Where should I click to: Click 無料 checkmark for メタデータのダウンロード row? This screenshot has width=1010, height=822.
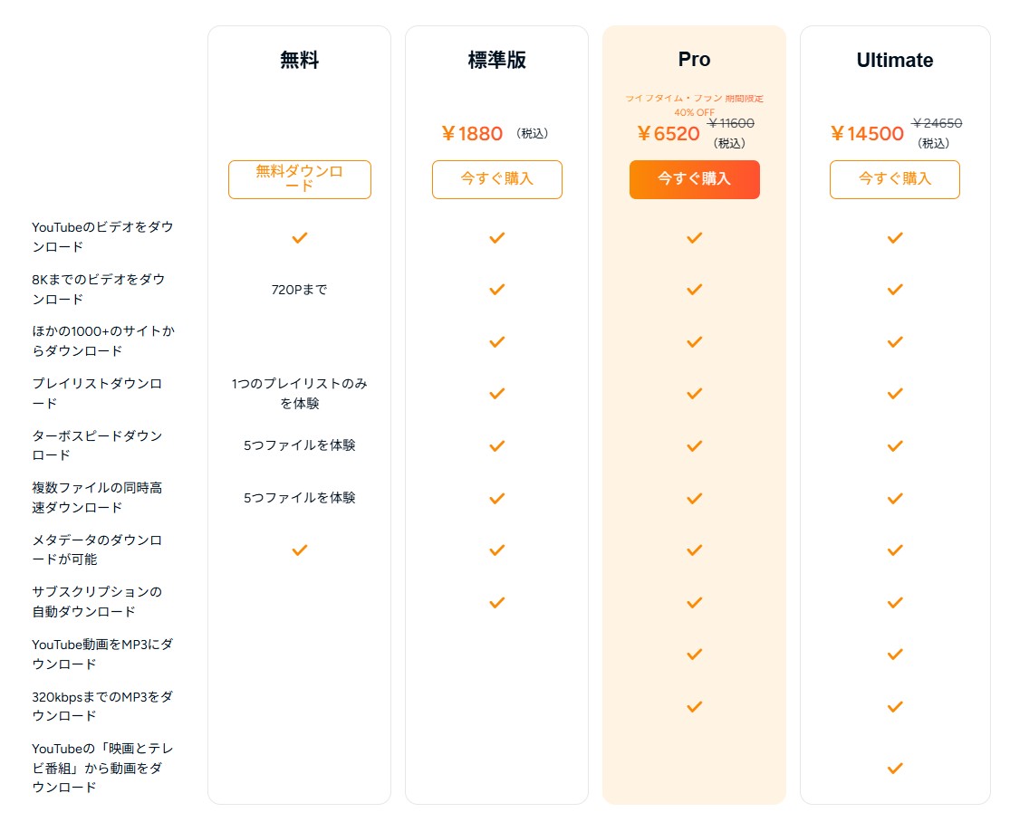pos(300,550)
